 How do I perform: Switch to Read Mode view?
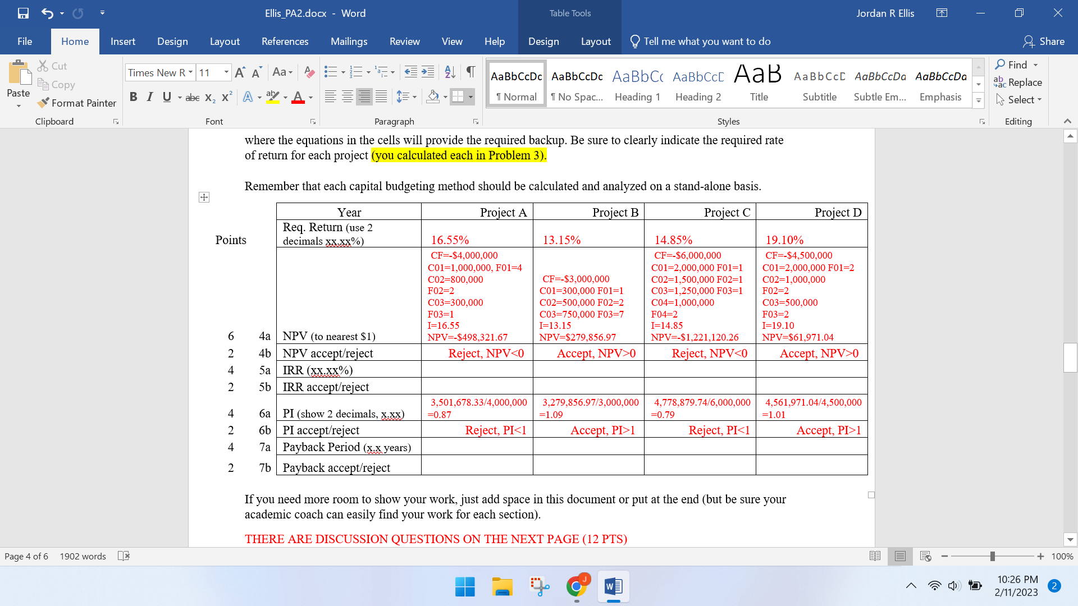point(875,556)
